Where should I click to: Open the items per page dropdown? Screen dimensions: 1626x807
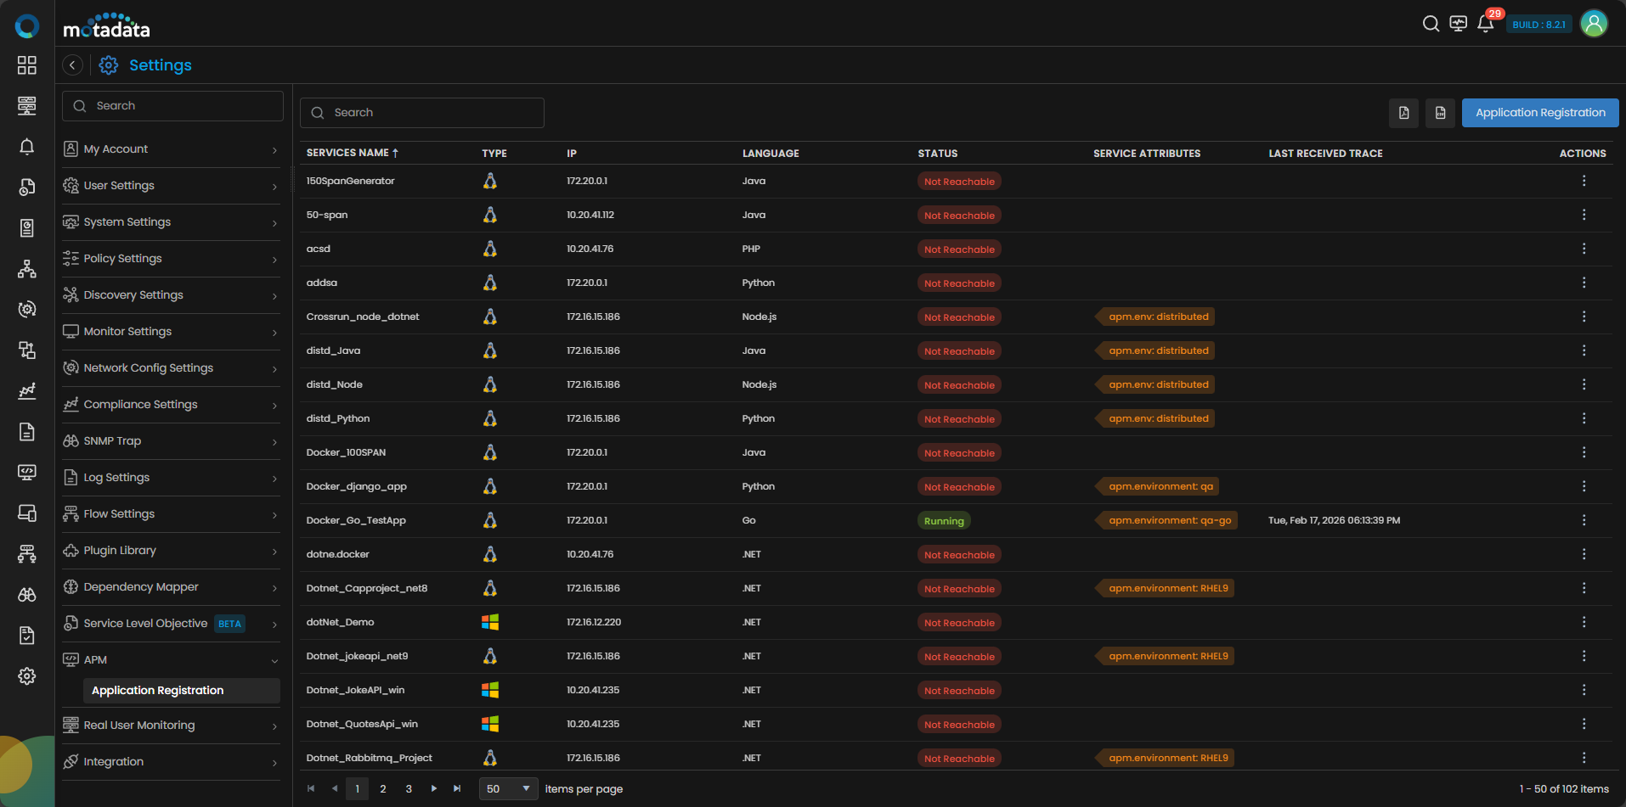[508, 788]
